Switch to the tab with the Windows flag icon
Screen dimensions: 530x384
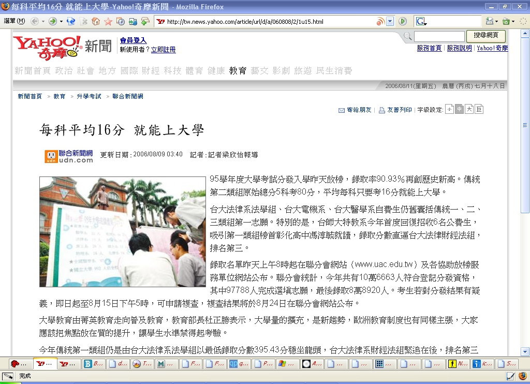tap(288, 364)
